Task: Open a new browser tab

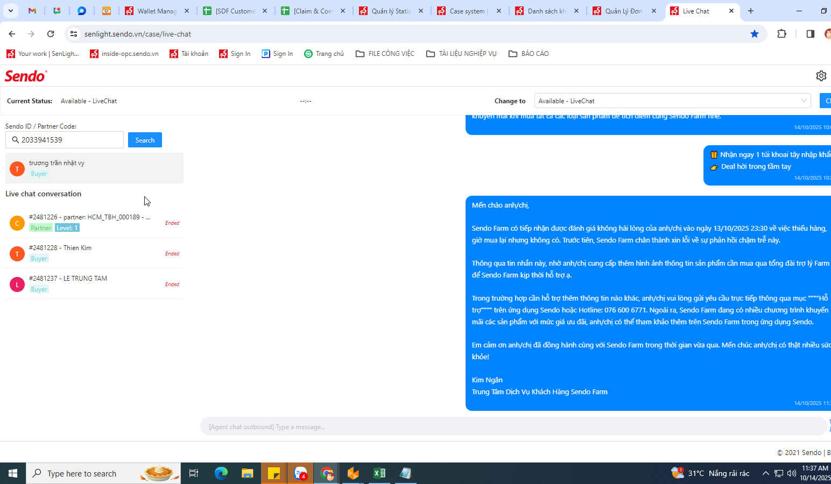Action: [x=751, y=11]
